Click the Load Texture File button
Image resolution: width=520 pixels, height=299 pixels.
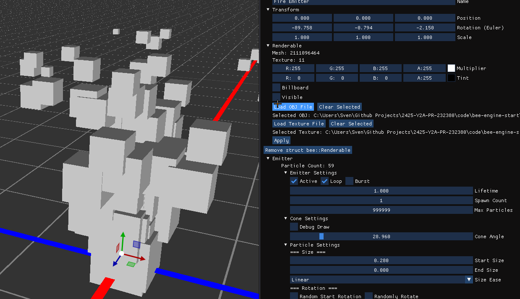pyautogui.click(x=299, y=124)
